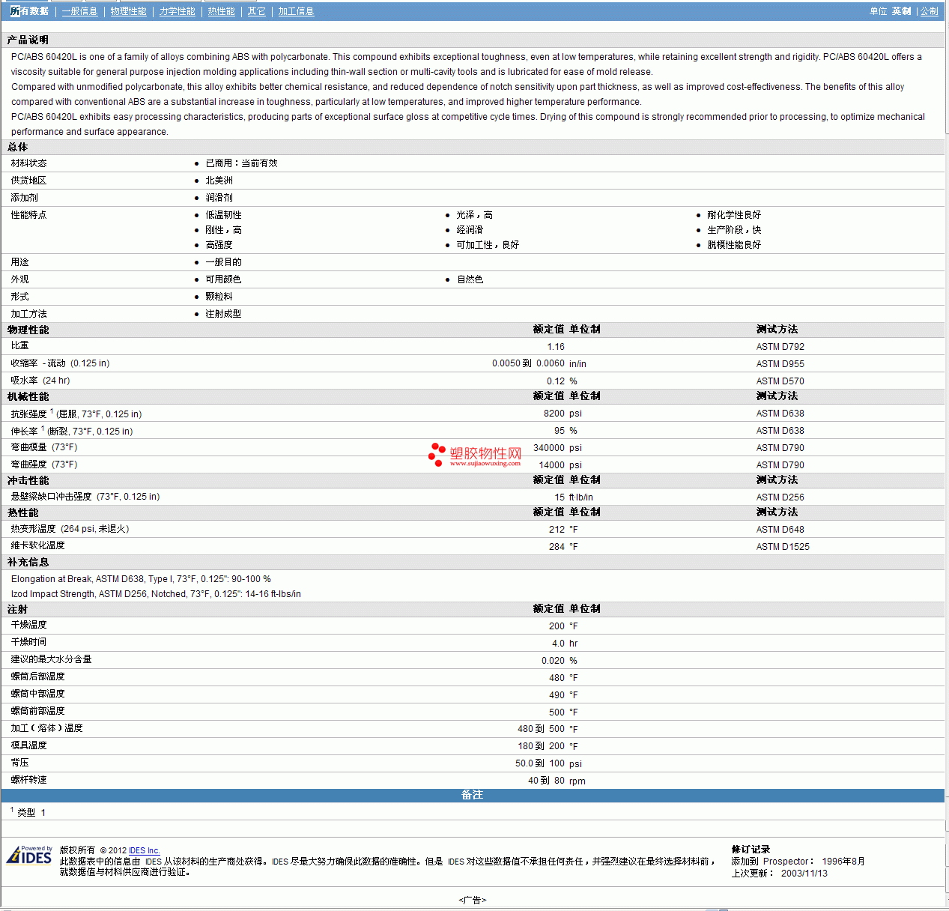Switch to the 物理性能 tab
The image size is (949, 911).
tap(128, 11)
